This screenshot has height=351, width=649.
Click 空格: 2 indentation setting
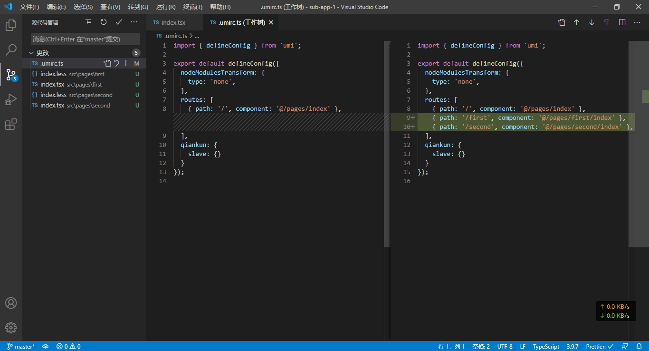481,346
